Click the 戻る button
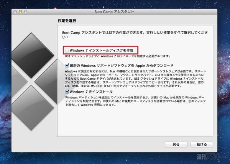230x164 pixels. [x=176, y=144]
